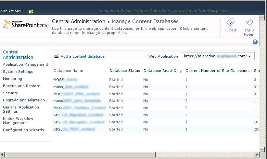Click the Web Application label
Image resolution: width=267 pixels, height=159 pixels.
point(164,56)
